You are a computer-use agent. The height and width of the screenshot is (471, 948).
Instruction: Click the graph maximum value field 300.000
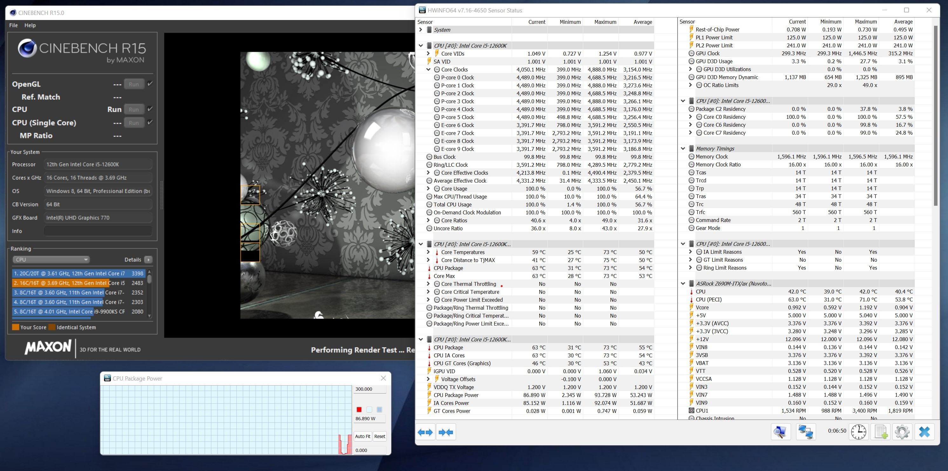(x=370, y=389)
